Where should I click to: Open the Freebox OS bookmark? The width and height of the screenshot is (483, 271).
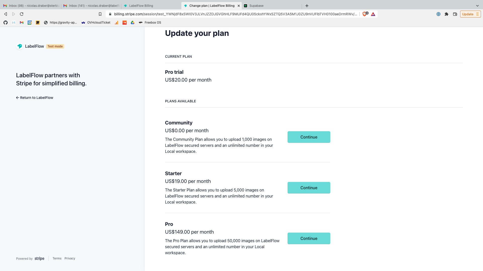coord(150,23)
